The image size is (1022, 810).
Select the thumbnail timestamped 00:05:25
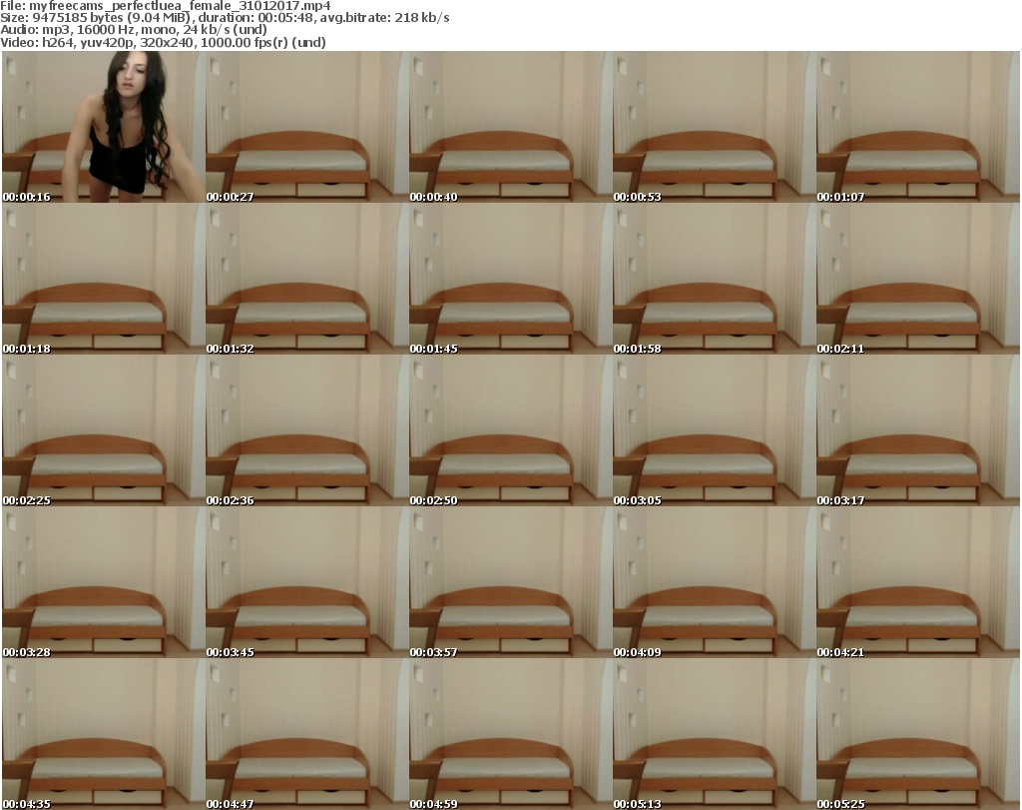pos(918,734)
